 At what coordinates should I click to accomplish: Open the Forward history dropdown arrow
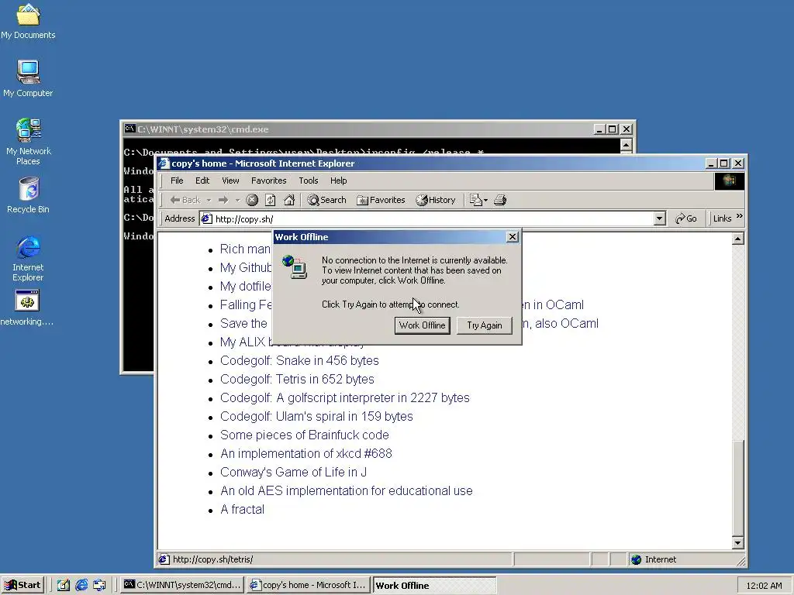click(237, 201)
